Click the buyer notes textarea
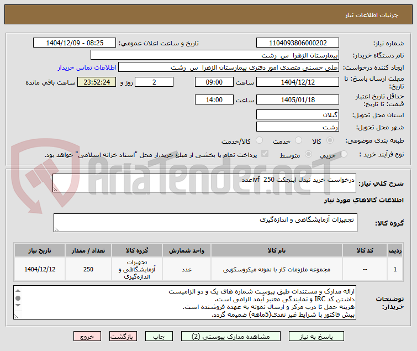The image size is (417, 351). (184, 302)
